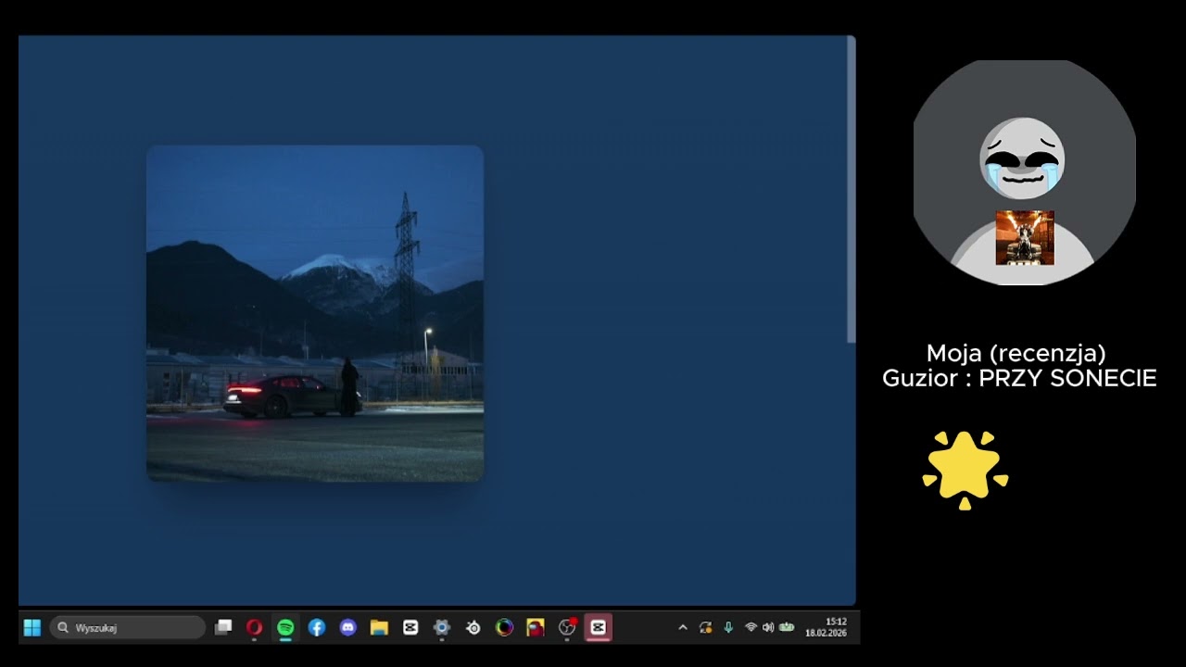Click the yellow star rating icon
This screenshot has width=1186, height=667.
[965, 470]
